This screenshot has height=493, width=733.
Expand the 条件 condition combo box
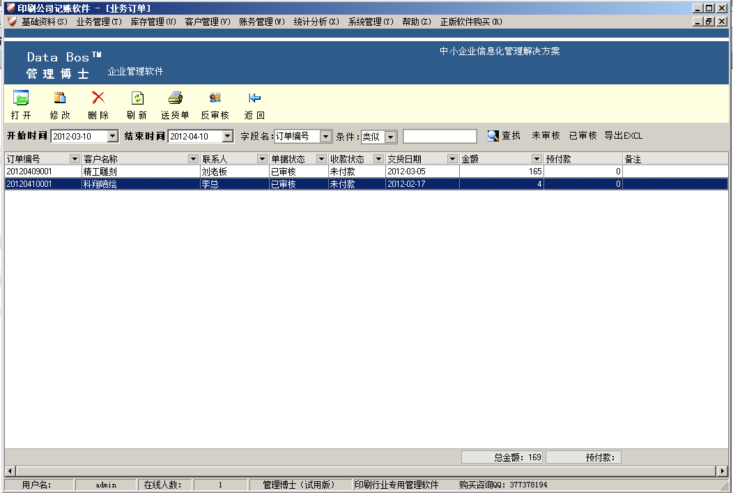(x=390, y=137)
